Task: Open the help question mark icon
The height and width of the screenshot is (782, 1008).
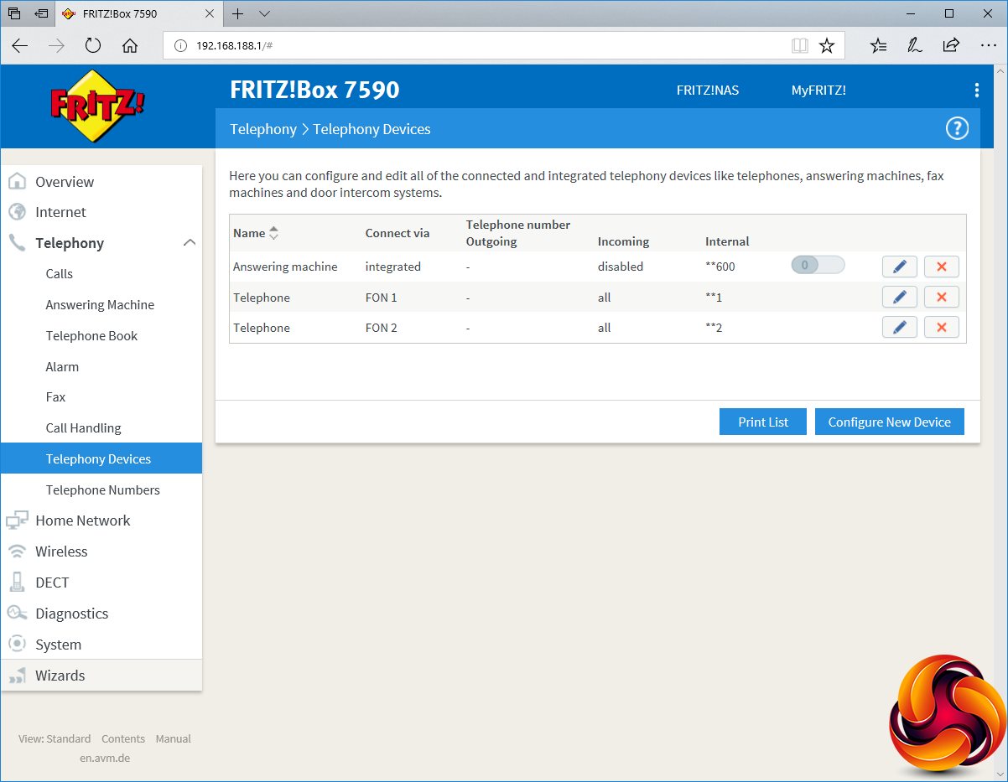Action: 957,128
